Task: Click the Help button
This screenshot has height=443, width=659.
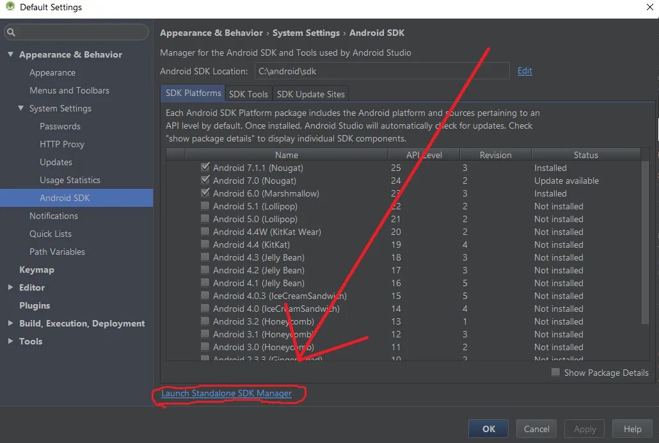Action: 632,429
